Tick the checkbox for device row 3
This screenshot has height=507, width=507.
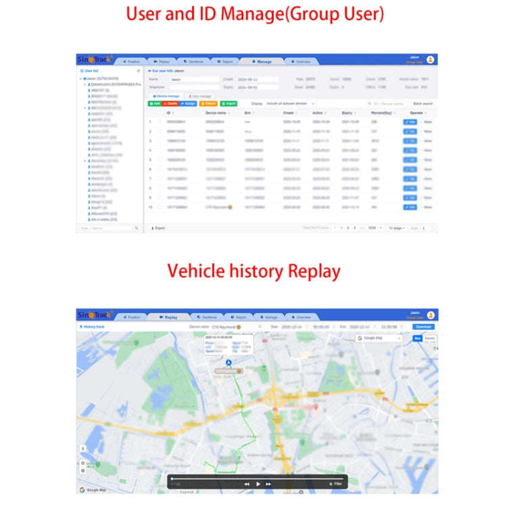[160, 141]
